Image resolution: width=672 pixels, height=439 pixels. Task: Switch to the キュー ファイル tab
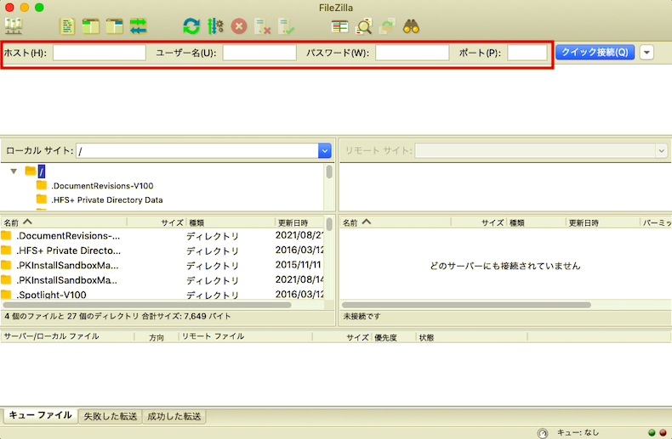point(40,415)
